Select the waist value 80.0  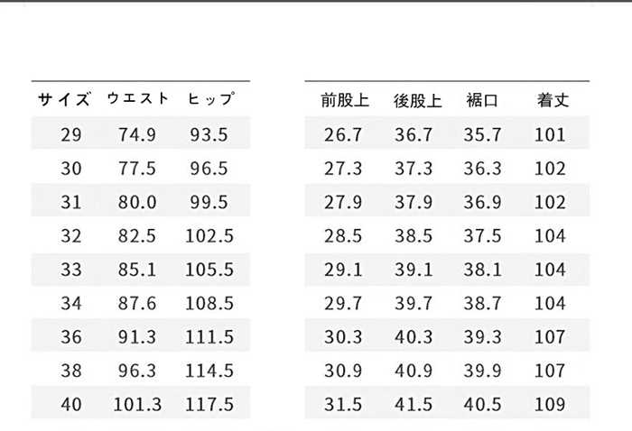(137, 203)
